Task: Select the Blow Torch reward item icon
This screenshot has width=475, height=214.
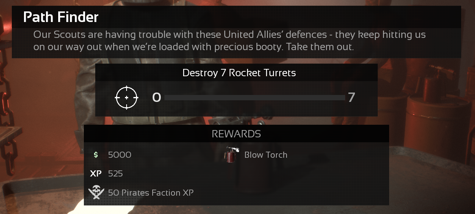Action: (232, 154)
